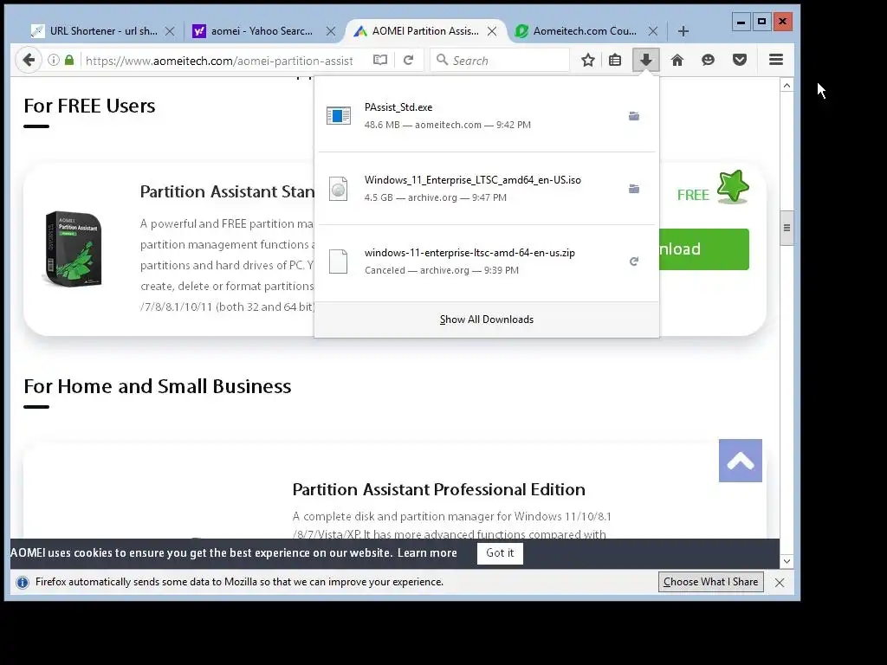Viewport: 887px width, 665px height.
Task: Open the Firefox Hello smiley icon
Action: coord(708,60)
